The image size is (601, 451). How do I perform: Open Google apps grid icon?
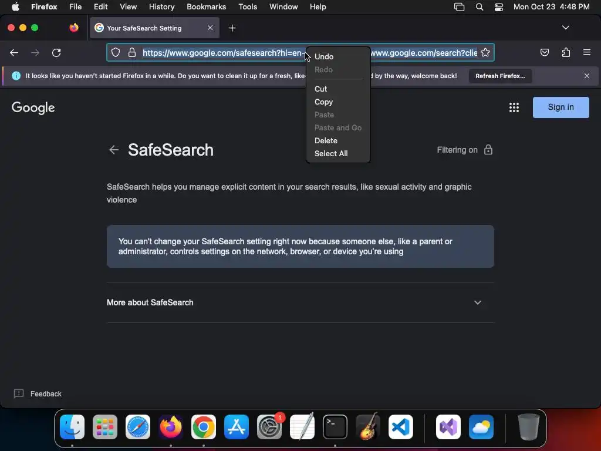pos(514,107)
